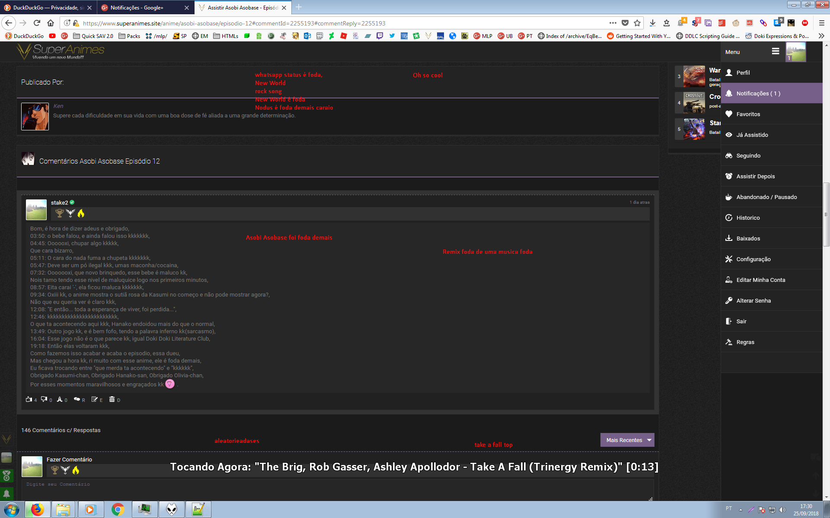
Task: Open the Firefox downloads arrow
Action: coord(653,23)
